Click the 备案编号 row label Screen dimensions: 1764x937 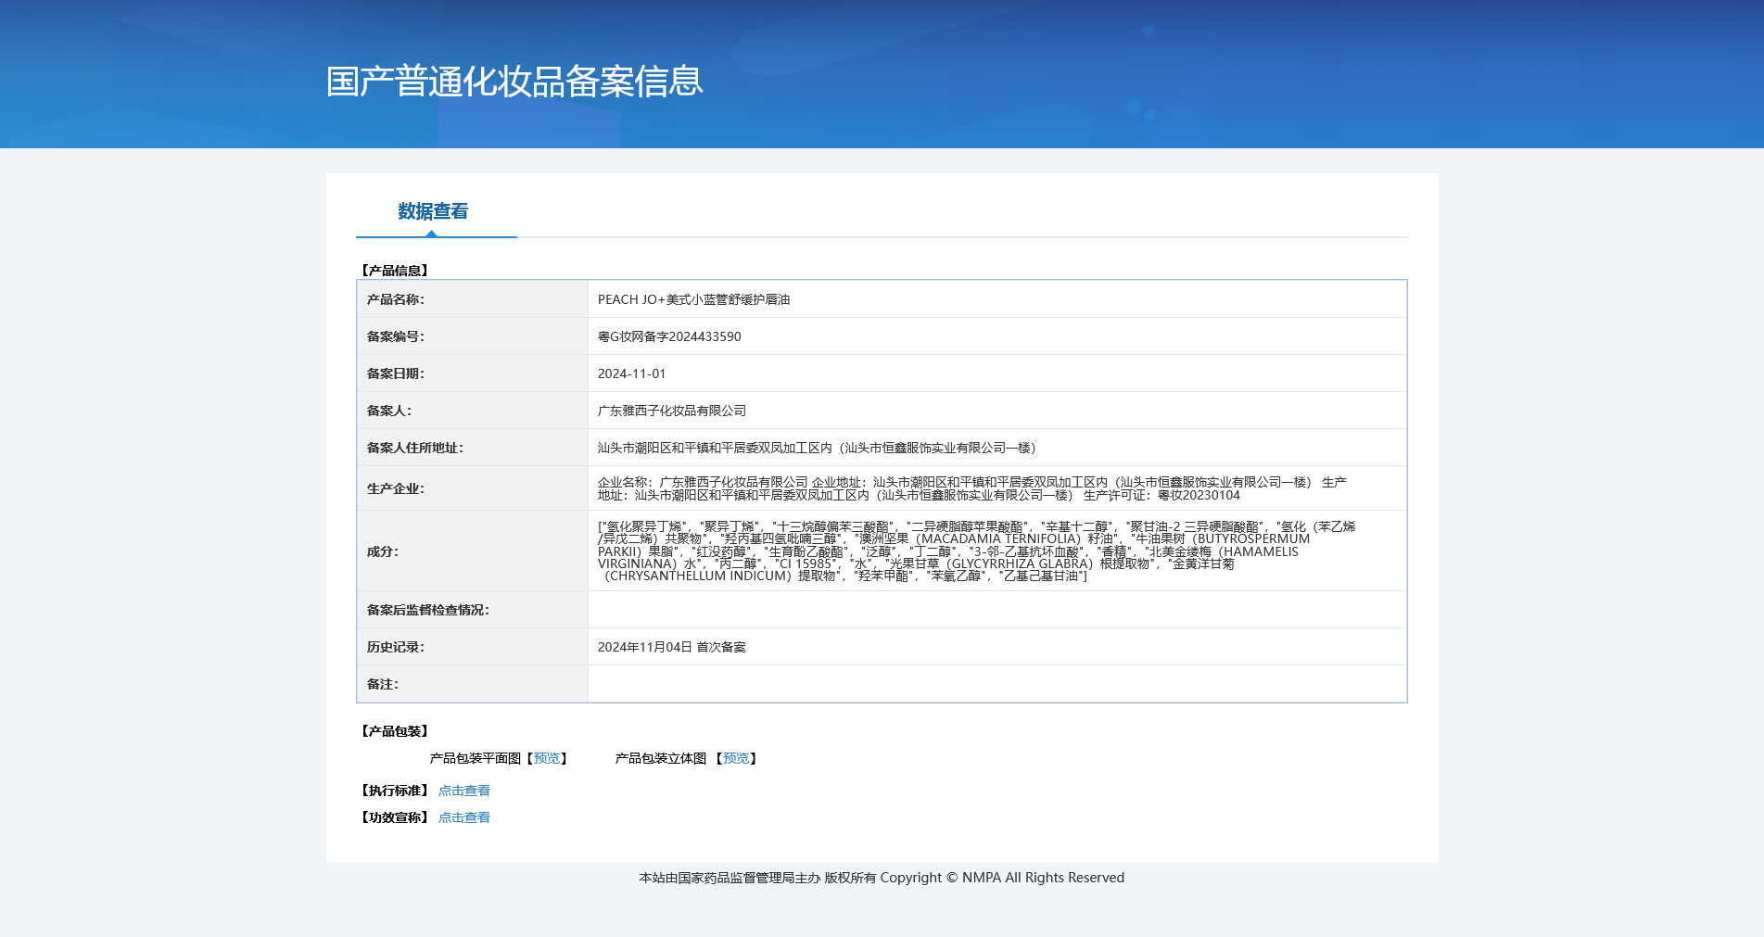[x=396, y=336]
